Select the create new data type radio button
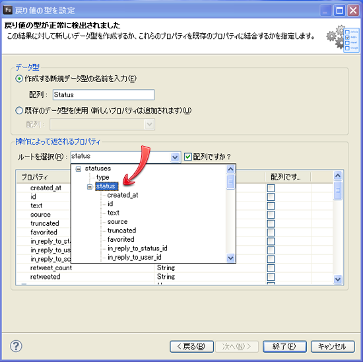This screenshot has height=362, width=363. (x=19, y=79)
